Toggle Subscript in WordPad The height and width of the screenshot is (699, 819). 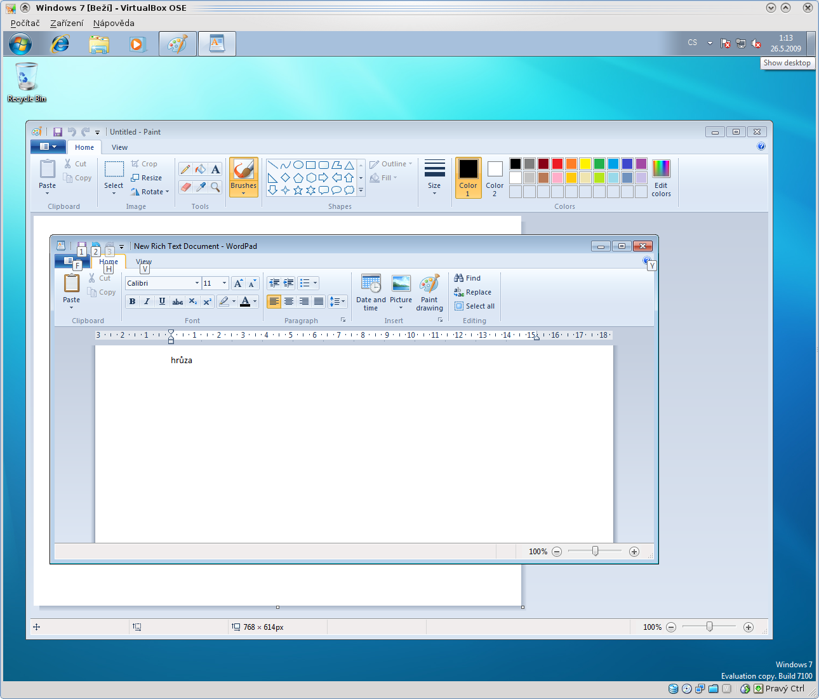[193, 302]
